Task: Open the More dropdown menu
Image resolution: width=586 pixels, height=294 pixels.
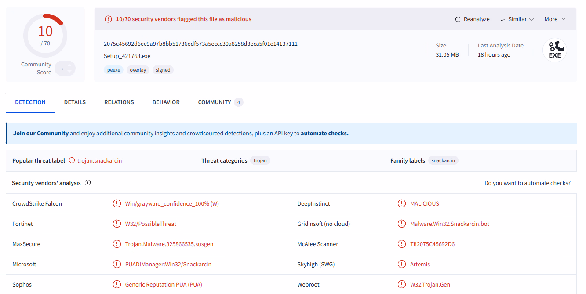Action: (555, 19)
